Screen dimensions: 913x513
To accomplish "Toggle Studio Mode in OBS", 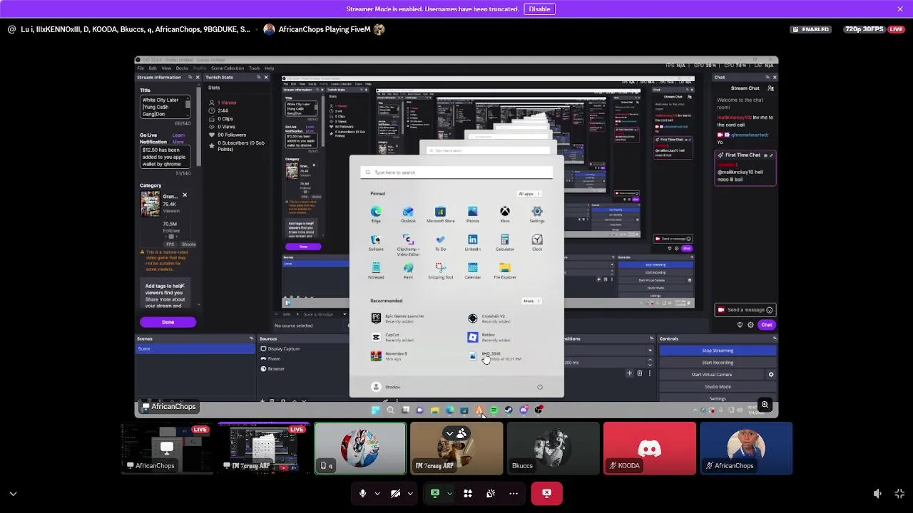I will point(717,387).
